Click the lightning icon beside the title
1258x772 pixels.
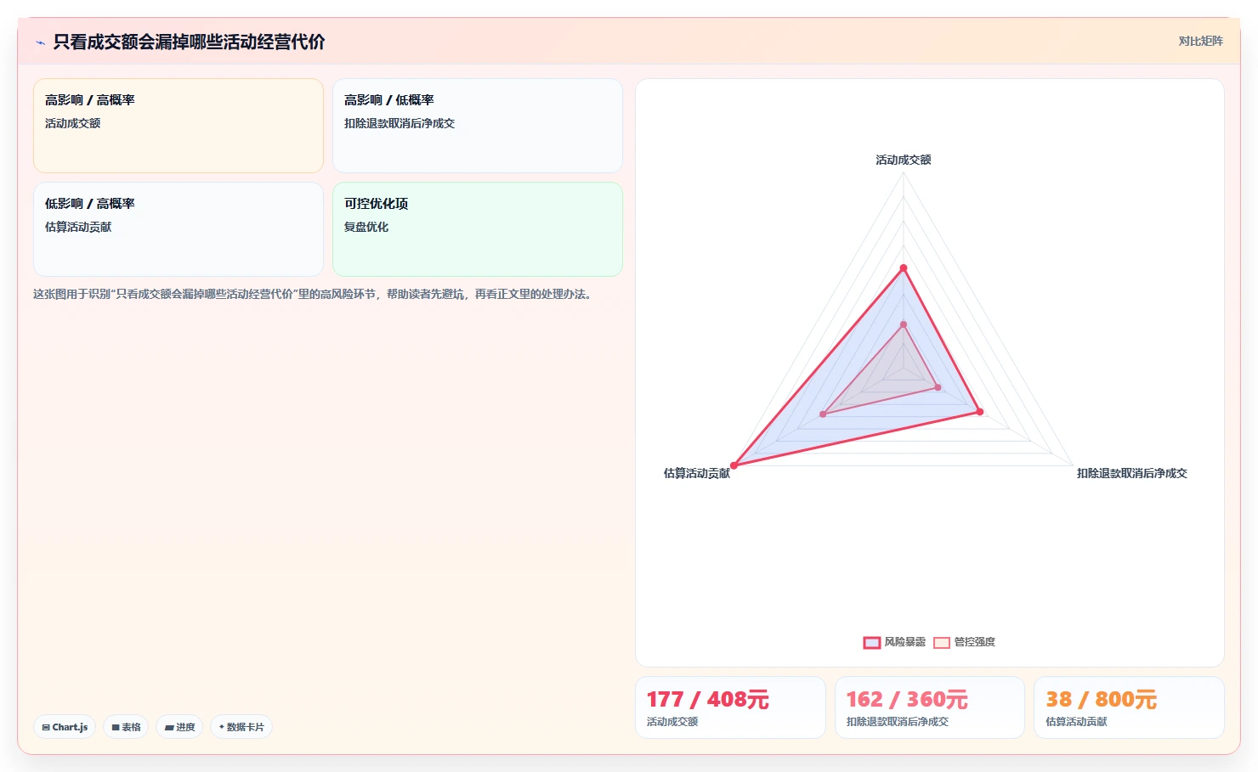pos(40,42)
